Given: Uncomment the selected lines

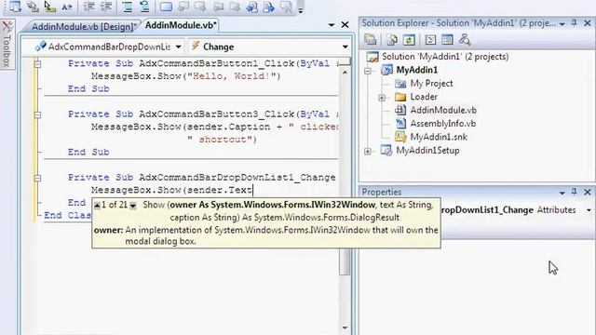Looking at the screenshot, I should (x=144, y=7).
